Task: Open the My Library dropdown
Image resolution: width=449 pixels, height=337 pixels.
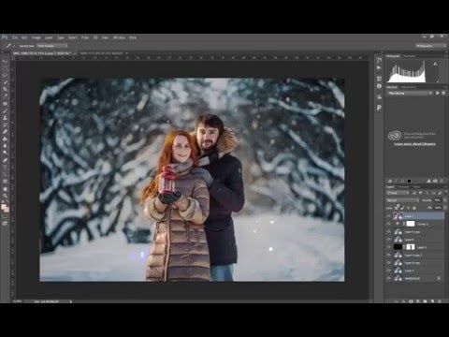Action: coord(410,94)
